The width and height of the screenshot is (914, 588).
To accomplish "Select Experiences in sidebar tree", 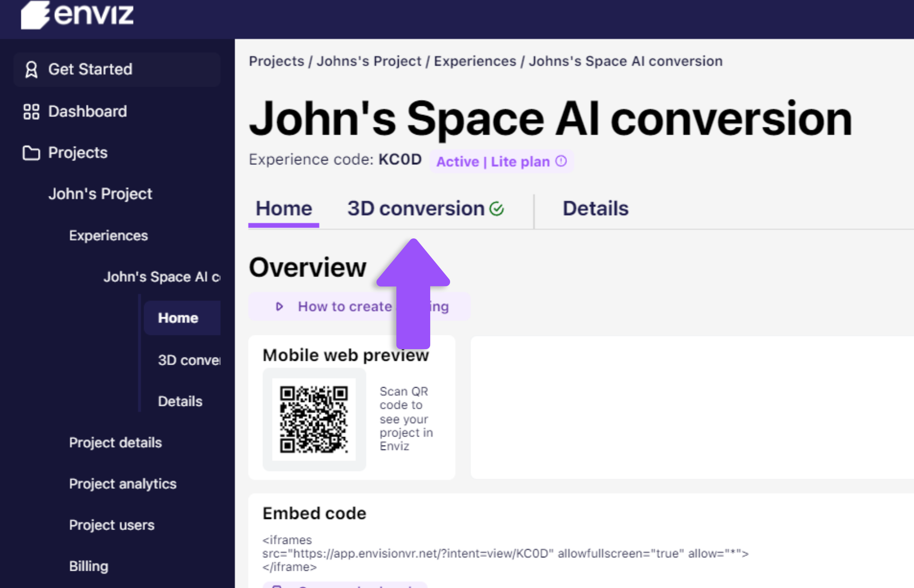I will tap(109, 235).
